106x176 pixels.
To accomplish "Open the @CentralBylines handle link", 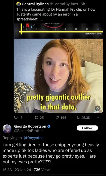I will pos(63,4).
